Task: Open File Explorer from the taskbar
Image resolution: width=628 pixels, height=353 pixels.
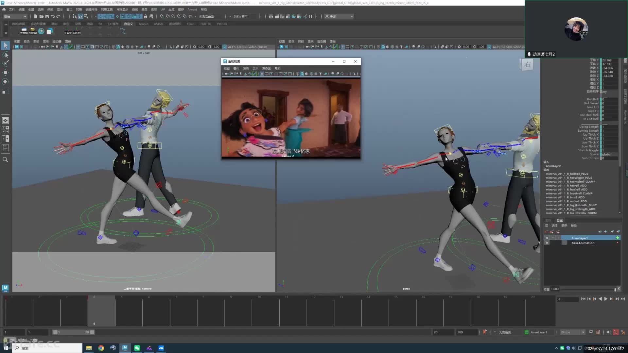Action: pyautogui.click(x=89, y=348)
